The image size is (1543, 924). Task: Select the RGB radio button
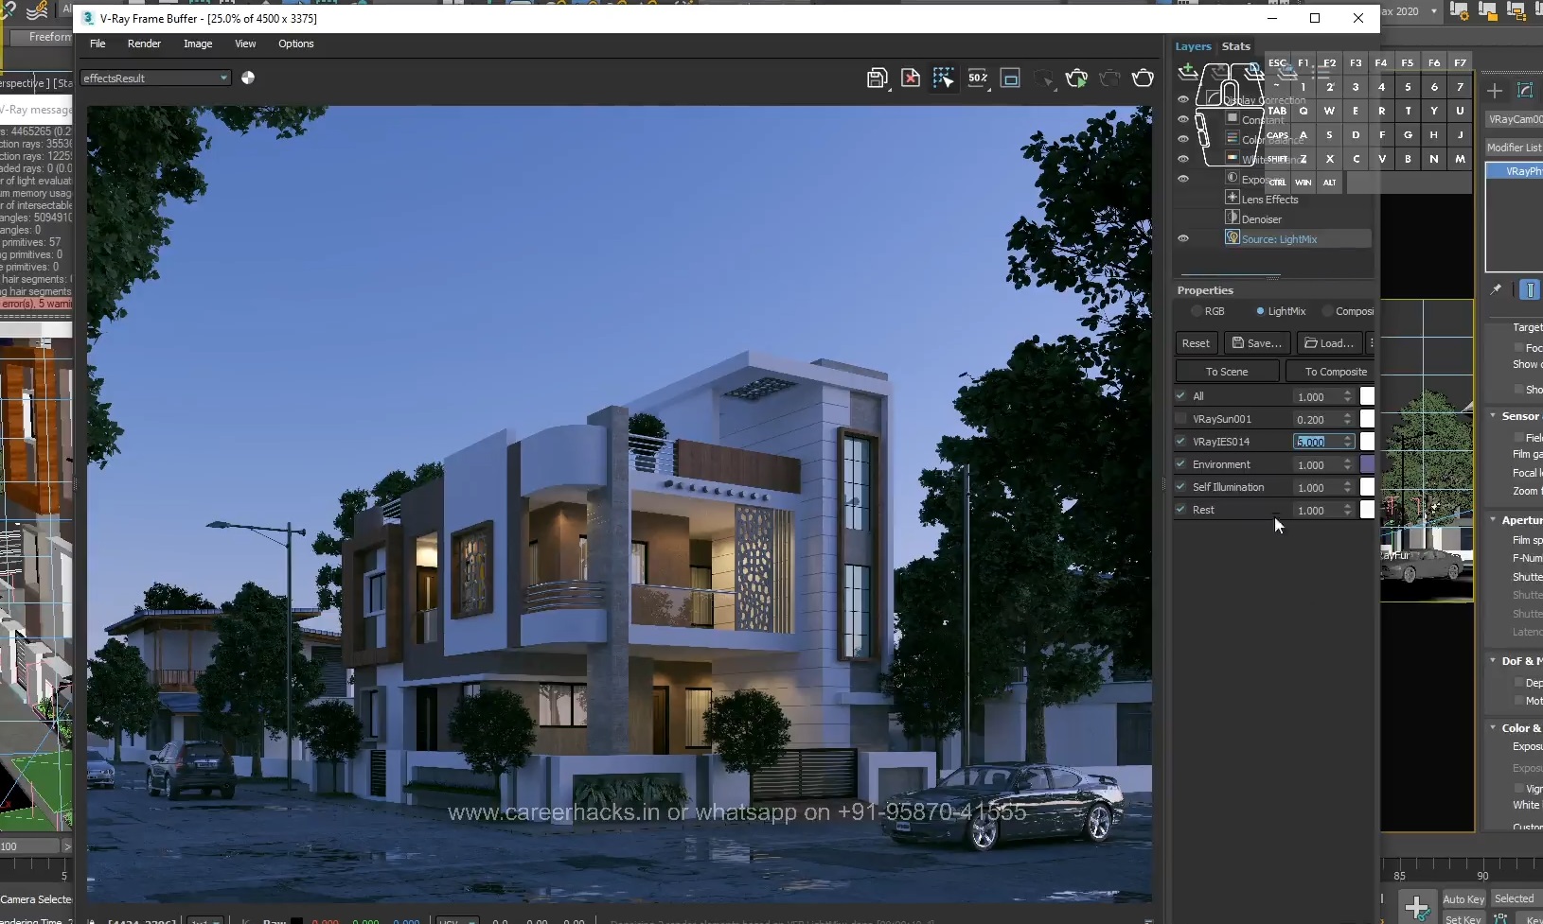(1196, 311)
